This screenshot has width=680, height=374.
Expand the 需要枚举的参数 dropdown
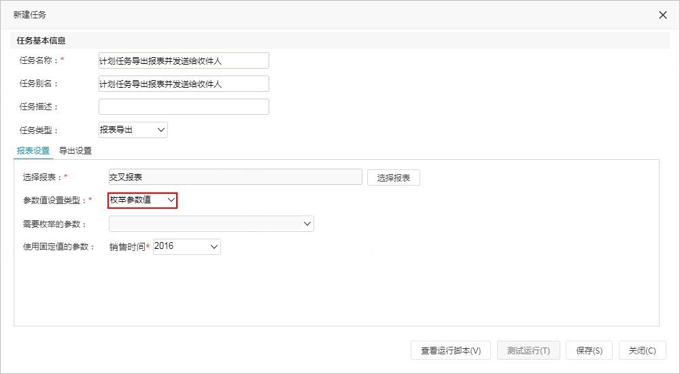point(211,224)
